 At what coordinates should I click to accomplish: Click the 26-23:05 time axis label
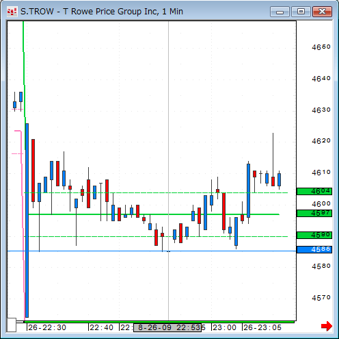[x=262, y=327]
